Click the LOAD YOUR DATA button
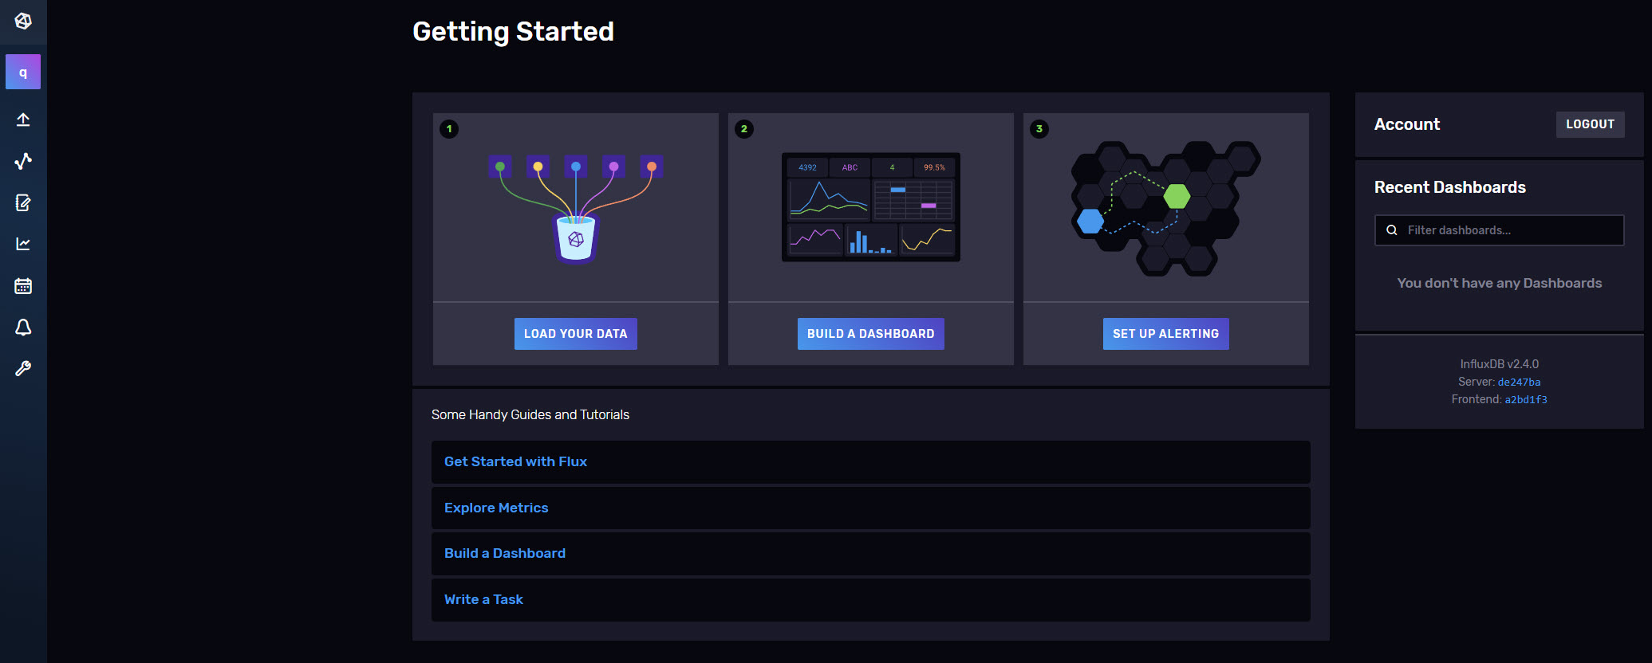This screenshot has width=1652, height=663. [x=576, y=334]
